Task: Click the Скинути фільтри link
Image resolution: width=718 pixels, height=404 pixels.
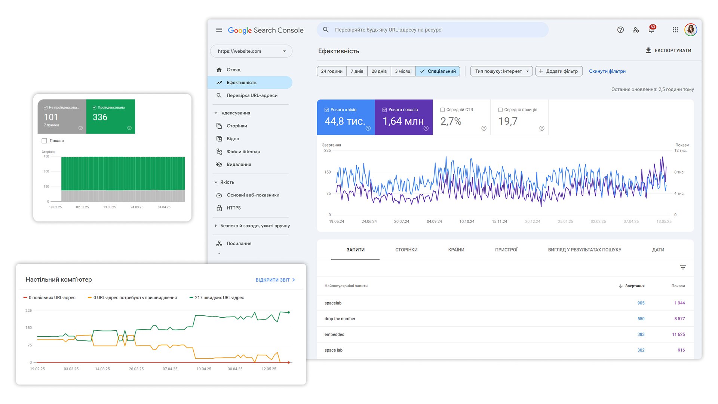Action: pos(607,71)
